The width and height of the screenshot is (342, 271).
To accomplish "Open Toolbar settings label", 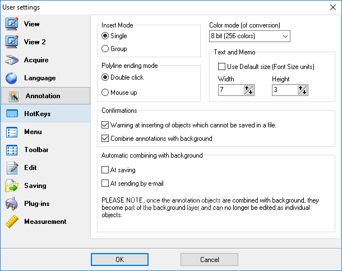I will (x=36, y=150).
